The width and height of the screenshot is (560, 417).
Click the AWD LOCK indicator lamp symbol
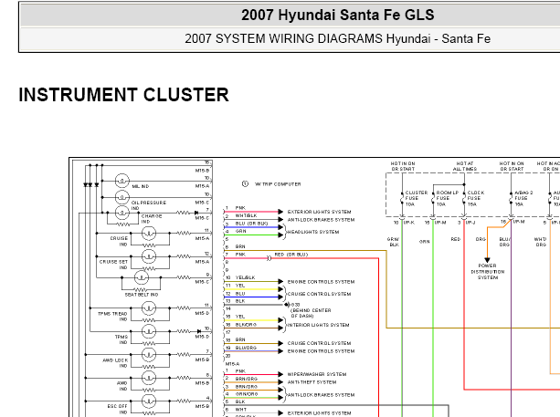149,355
